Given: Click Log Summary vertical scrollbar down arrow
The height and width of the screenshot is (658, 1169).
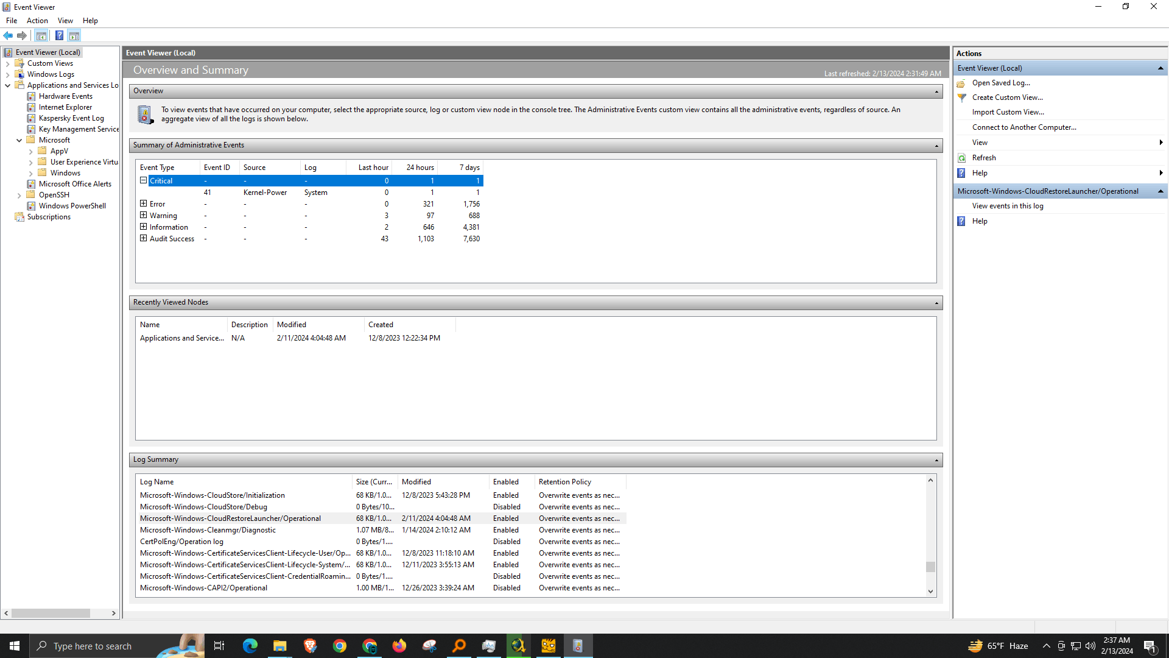Looking at the screenshot, I should [x=930, y=591].
